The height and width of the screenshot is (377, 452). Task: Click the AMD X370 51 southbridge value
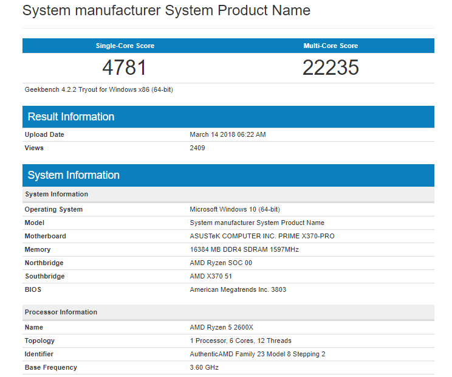point(211,276)
